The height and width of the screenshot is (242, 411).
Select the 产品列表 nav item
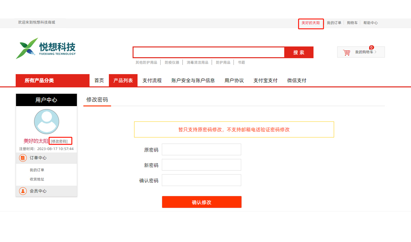123,80
